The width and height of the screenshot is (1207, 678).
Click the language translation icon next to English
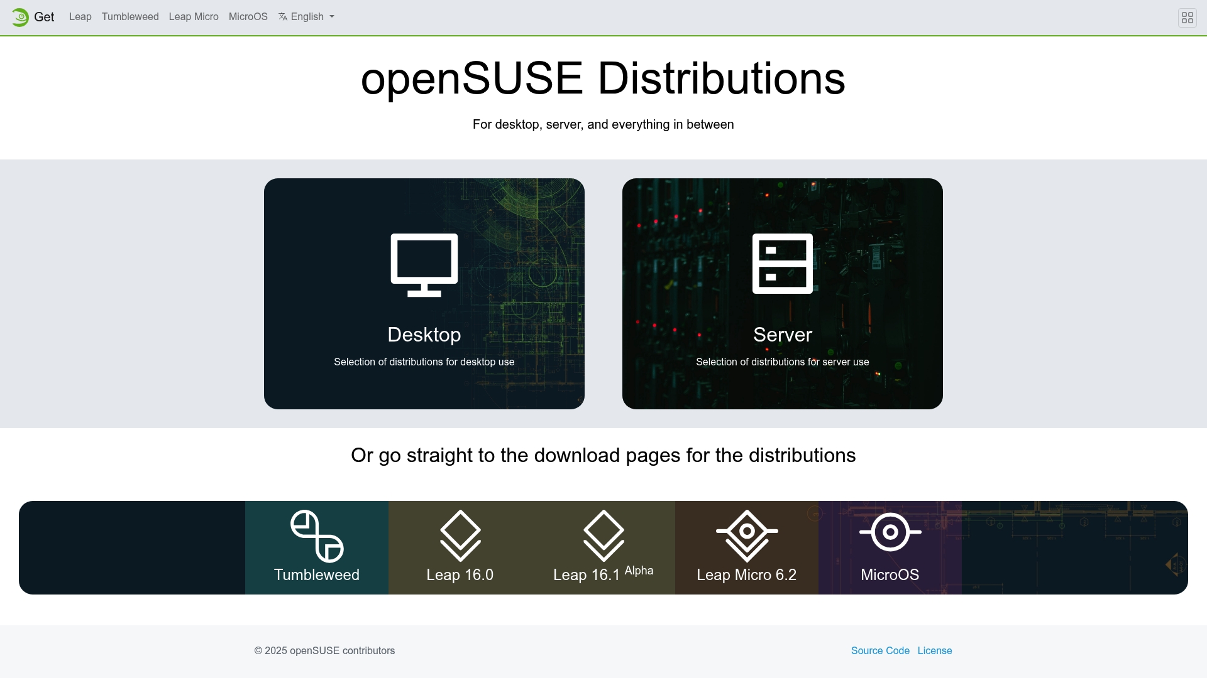coord(284,16)
